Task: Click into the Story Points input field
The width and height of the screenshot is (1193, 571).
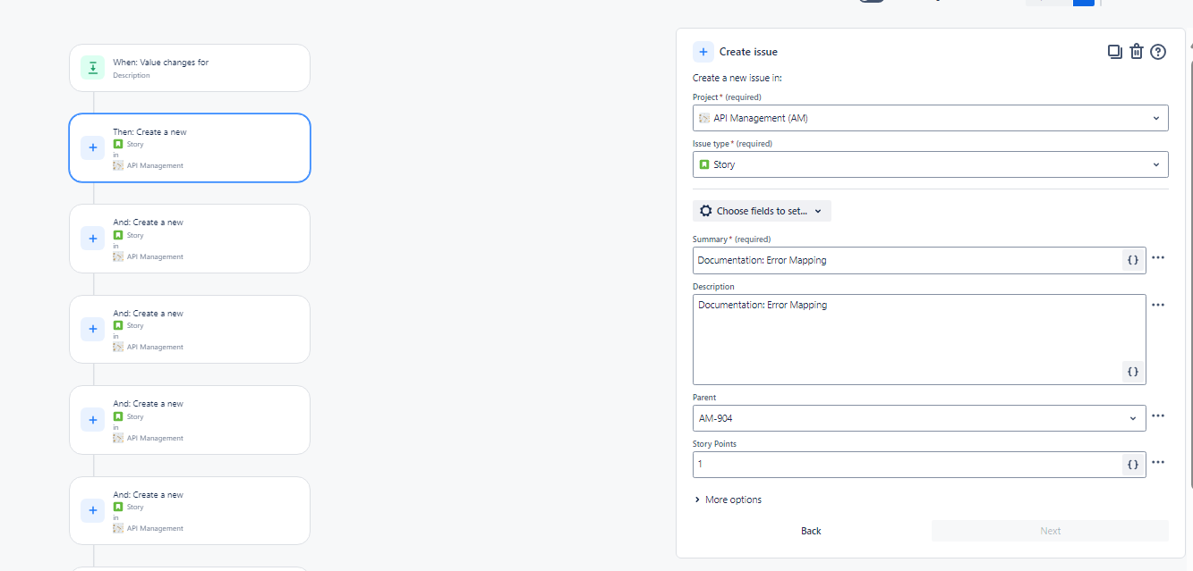Action: pyautogui.click(x=908, y=465)
